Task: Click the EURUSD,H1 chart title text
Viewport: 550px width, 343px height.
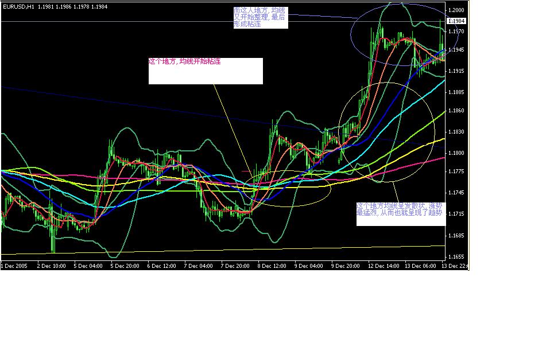Action: tap(18, 7)
